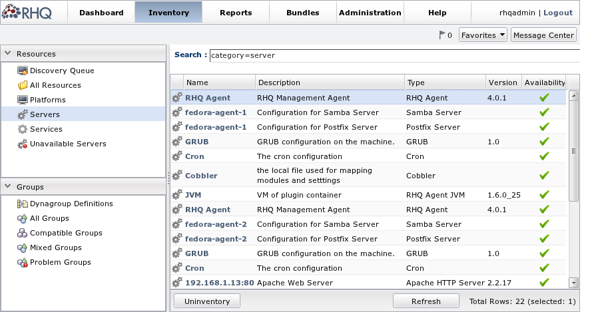Screen dimensions: 592x312
Task: Select Discovery Queue in the tree
Action: pyautogui.click(x=62, y=71)
